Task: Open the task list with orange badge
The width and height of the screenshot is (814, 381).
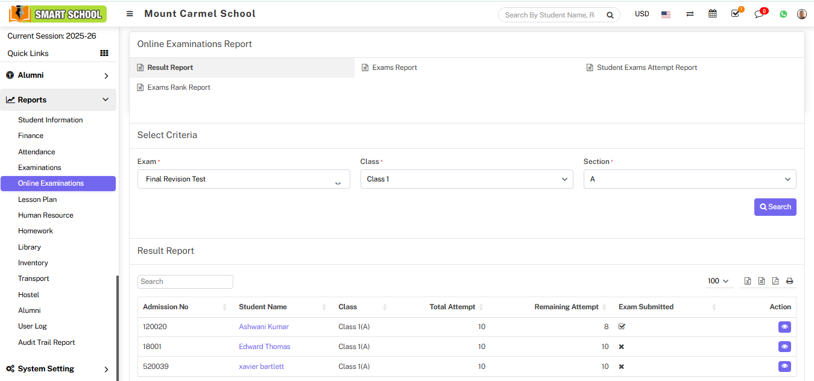Action: (735, 13)
